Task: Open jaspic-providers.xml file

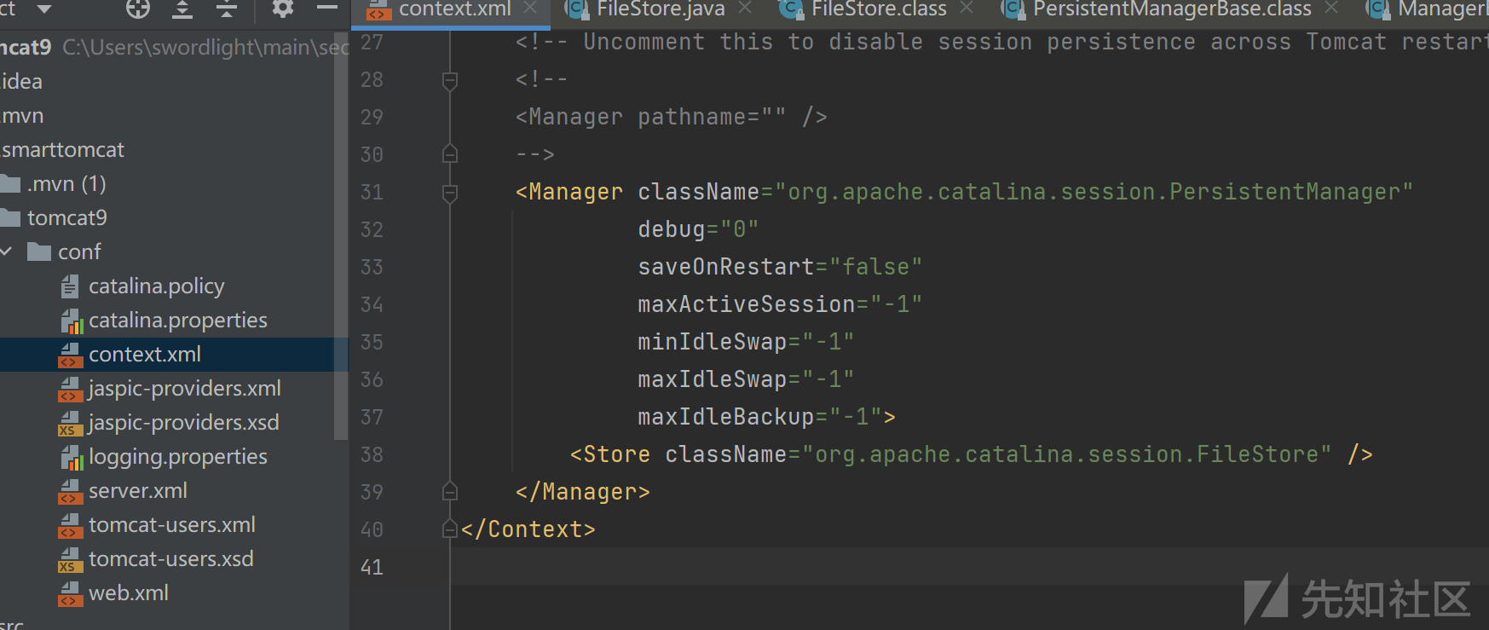Action: [x=185, y=388]
